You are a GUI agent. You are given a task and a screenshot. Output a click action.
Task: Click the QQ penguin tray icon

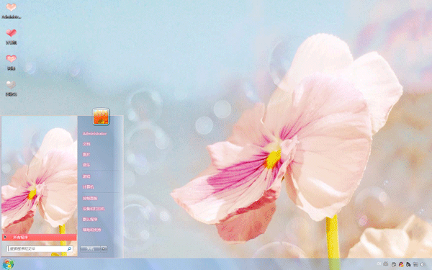(x=401, y=264)
